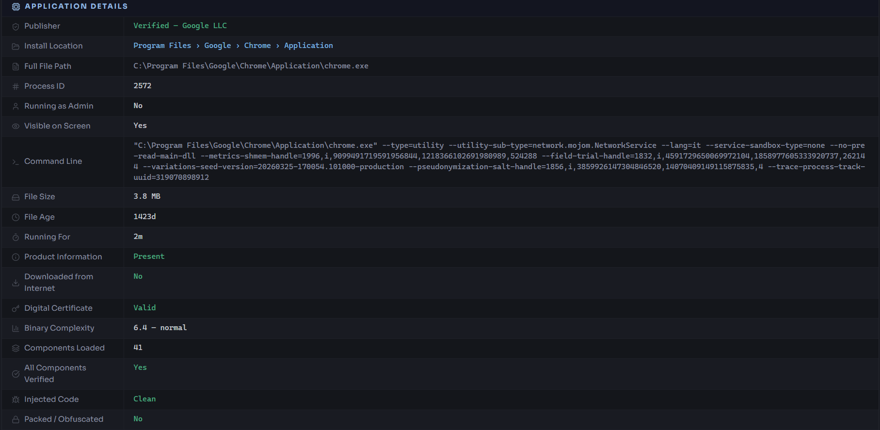Click the Digital Certificate row label
Screen dimensions: 880x430
click(58, 308)
